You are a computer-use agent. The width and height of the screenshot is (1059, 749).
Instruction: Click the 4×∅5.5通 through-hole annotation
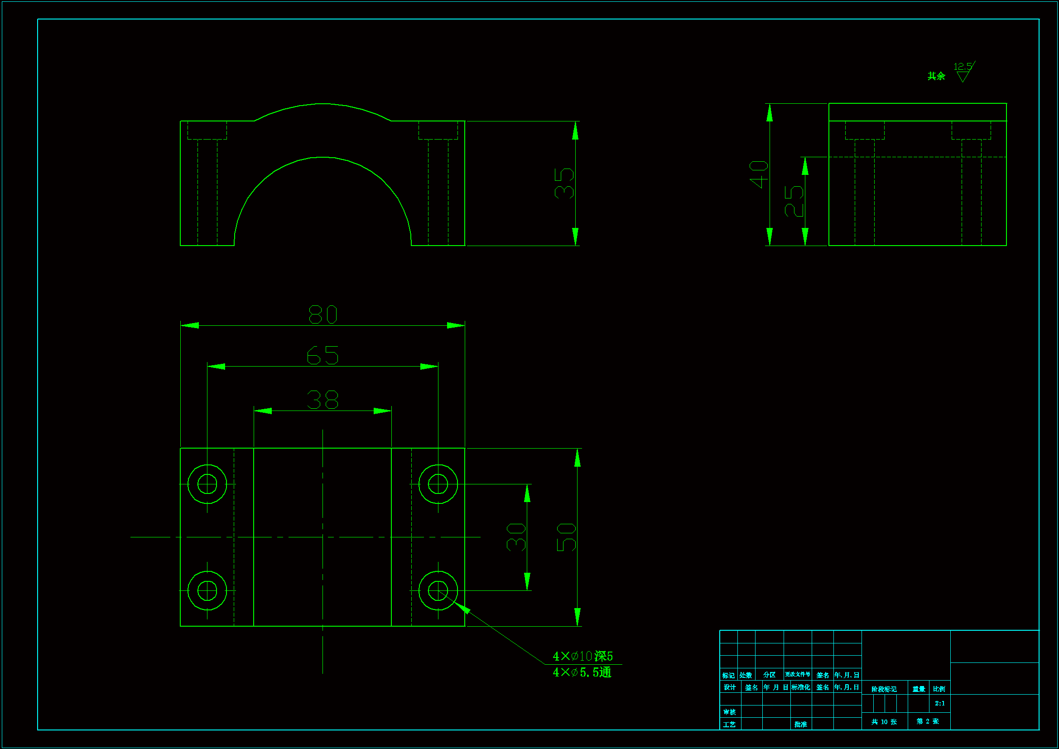click(x=582, y=672)
